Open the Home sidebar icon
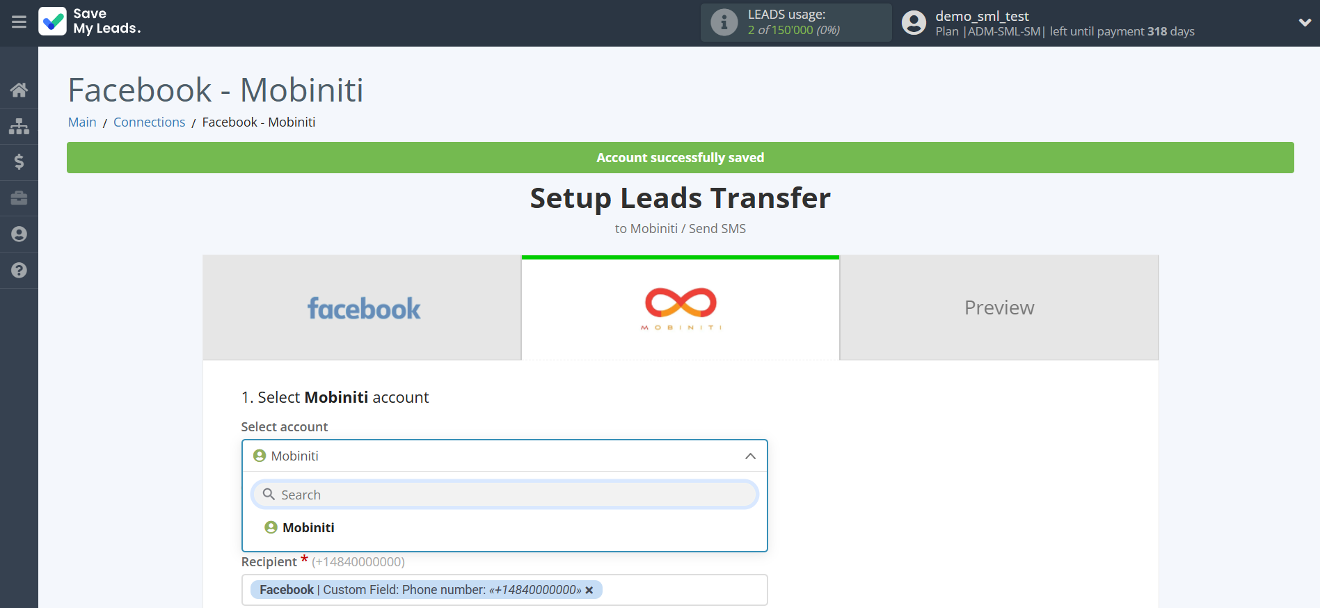This screenshot has width=1320, height=608. tap(19, 90)
